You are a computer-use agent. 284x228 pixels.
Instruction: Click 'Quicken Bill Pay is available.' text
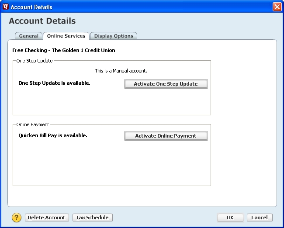tap(53, 135)
